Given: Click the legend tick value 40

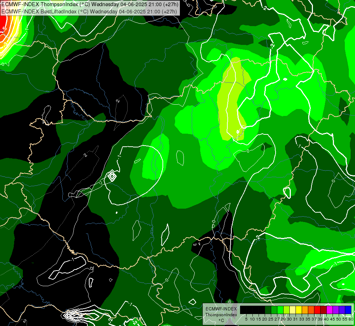Looking at the screenshot, I should [326, 319].
